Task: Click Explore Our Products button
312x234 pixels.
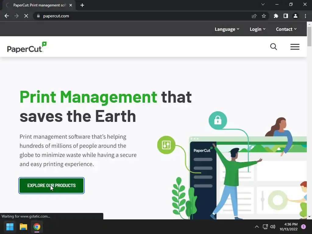Action: pos(51,186)
